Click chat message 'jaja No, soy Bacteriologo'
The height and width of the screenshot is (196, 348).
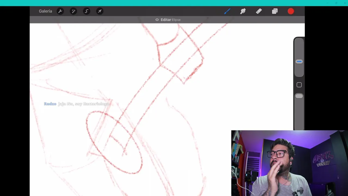click(84, 104)
